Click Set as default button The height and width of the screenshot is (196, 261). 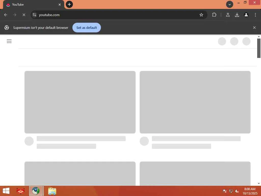point(87,28)
